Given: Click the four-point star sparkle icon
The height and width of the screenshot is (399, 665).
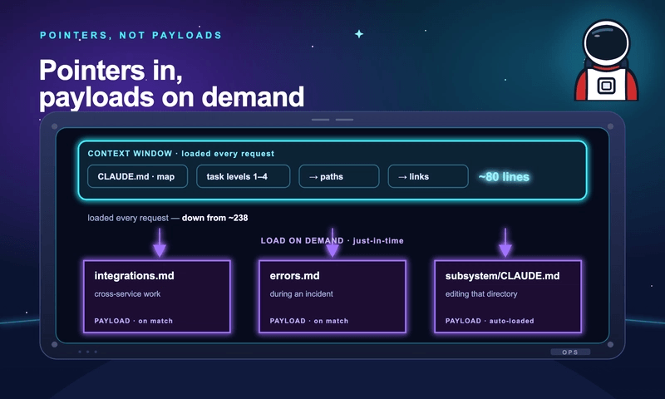Looking at the screenshot, I should tap(359, 34).
